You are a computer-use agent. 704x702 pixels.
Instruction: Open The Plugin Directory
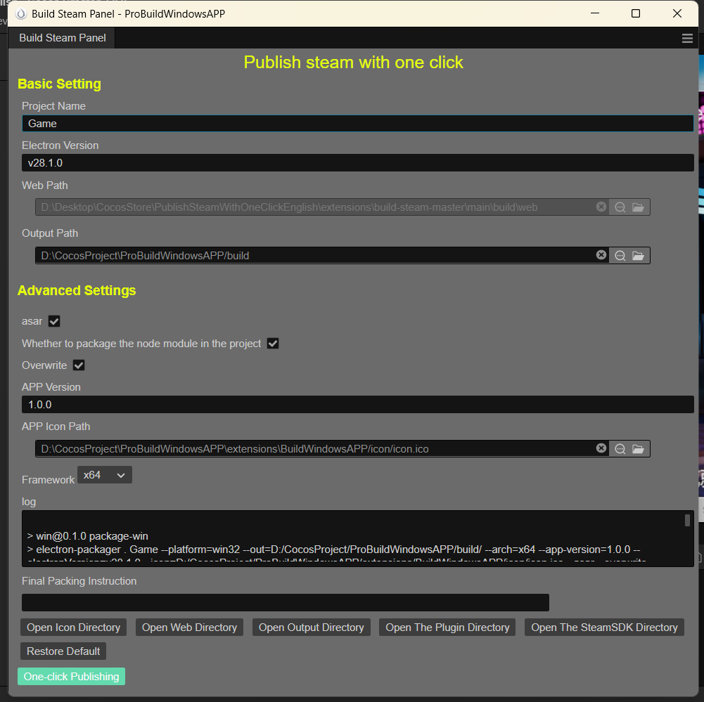447,627
